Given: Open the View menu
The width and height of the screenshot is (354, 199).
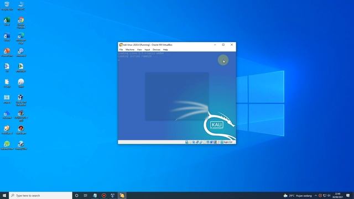Looking at the screenshot, I should (139, 49).
